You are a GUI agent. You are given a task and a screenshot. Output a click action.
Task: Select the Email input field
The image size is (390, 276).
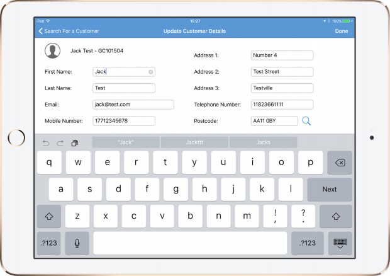[x=133, y=105]
